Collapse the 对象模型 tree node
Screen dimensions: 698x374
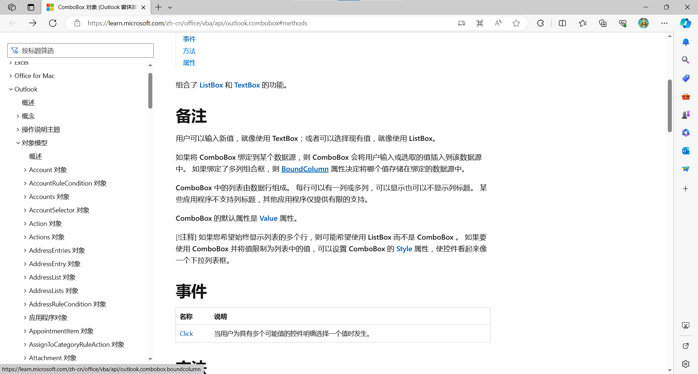[18, 143]
